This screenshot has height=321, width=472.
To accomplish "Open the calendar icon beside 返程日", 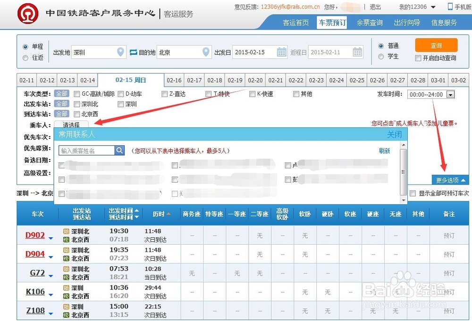I will point(357,52).
